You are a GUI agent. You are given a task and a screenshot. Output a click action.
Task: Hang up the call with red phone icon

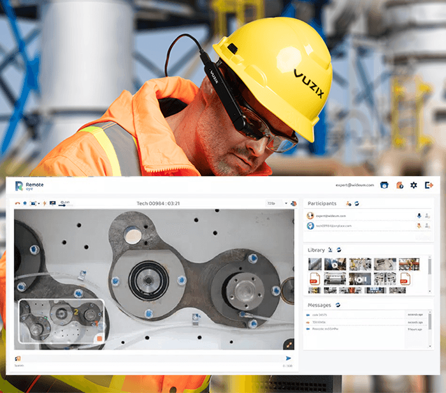[x=17, y=204]
